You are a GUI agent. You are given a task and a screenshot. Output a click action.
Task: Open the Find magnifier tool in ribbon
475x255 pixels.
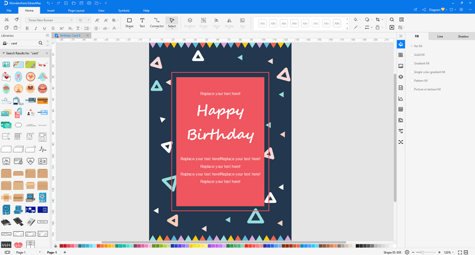coord(392,20)
